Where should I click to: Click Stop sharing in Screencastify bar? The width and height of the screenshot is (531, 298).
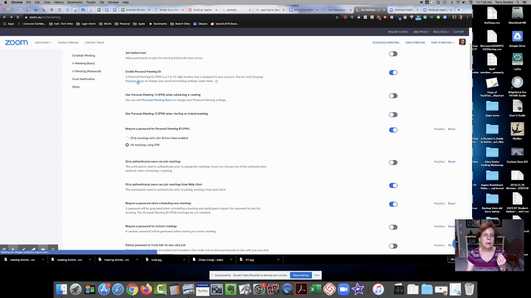[301, 275]
